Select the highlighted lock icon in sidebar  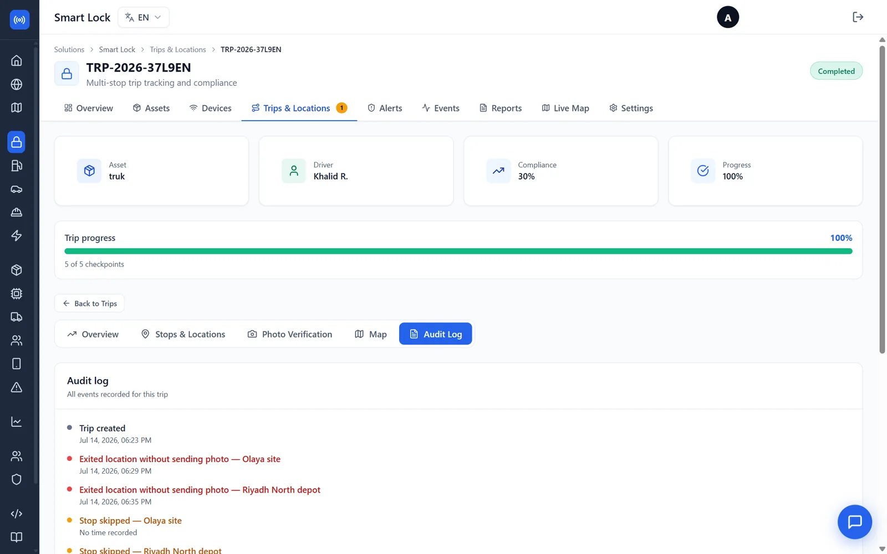pos(17,142)
